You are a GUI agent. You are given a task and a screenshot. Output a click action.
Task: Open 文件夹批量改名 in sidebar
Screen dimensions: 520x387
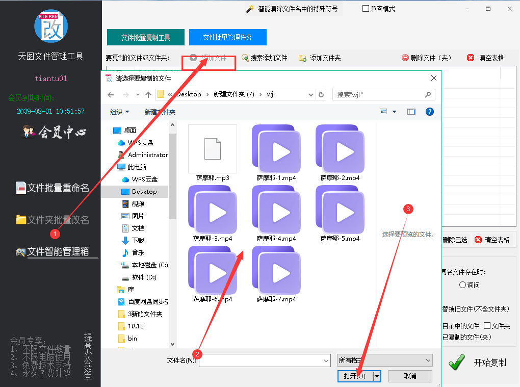[53, 220]
